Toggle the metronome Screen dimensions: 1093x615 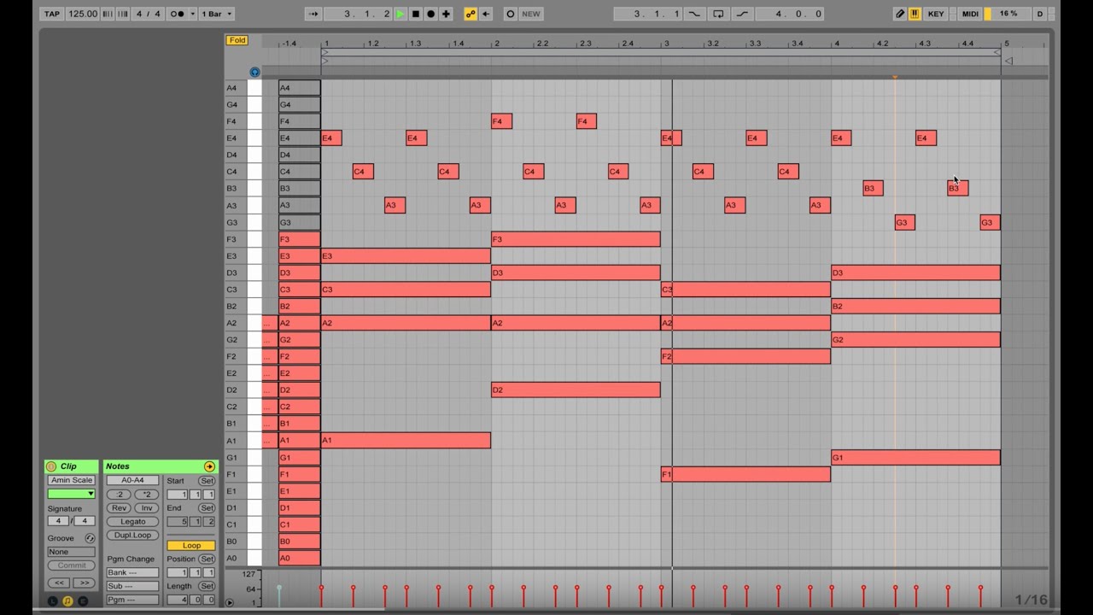tap(178, 14)
